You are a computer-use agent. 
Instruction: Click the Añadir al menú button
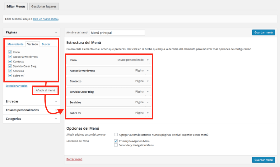45,90
